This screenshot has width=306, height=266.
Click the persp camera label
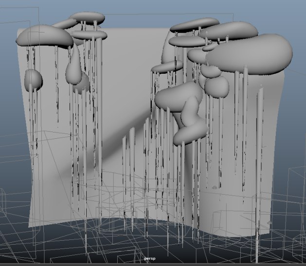[x=149, y=259]
